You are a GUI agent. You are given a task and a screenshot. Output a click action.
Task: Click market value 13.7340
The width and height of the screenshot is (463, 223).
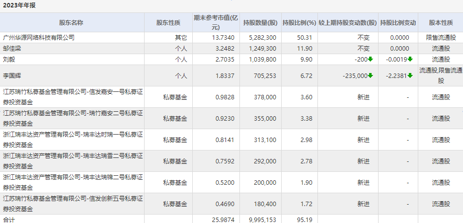[x=223, y=38]
